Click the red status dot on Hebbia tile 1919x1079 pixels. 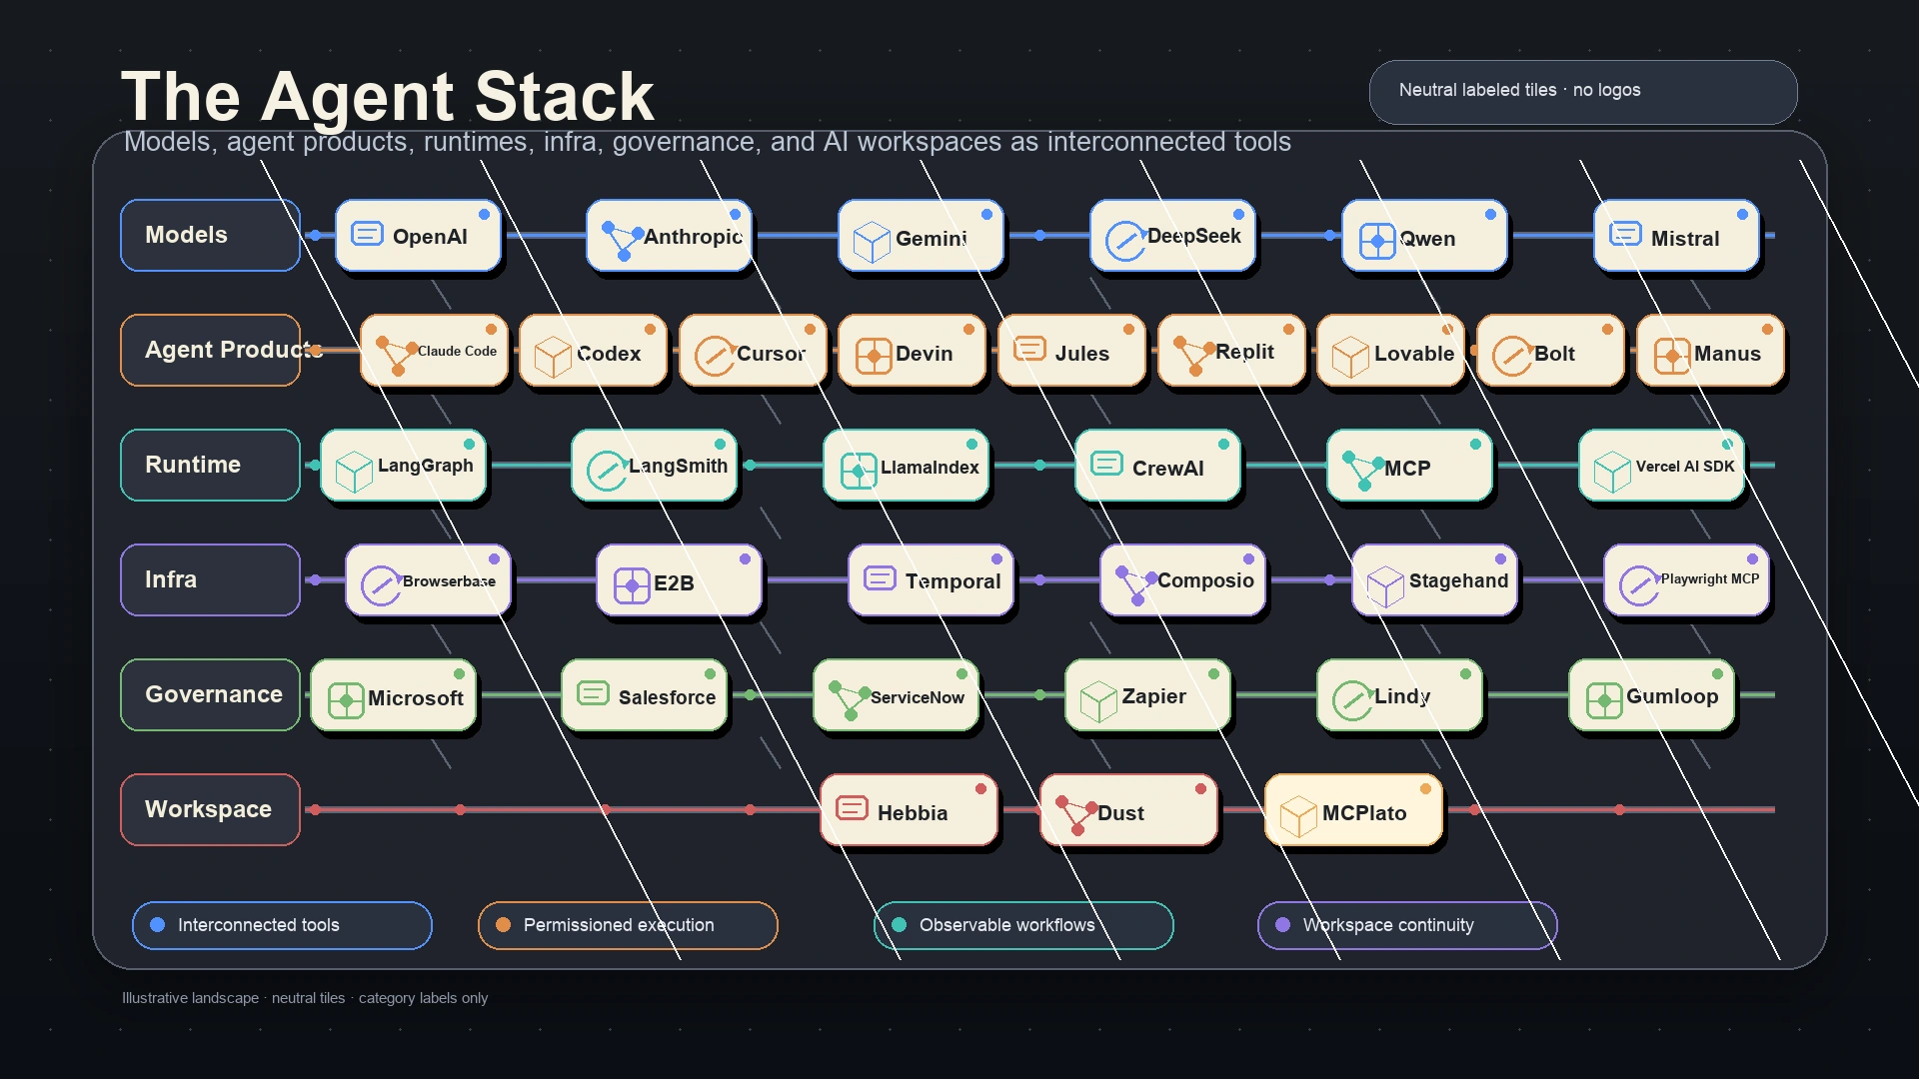980,788
